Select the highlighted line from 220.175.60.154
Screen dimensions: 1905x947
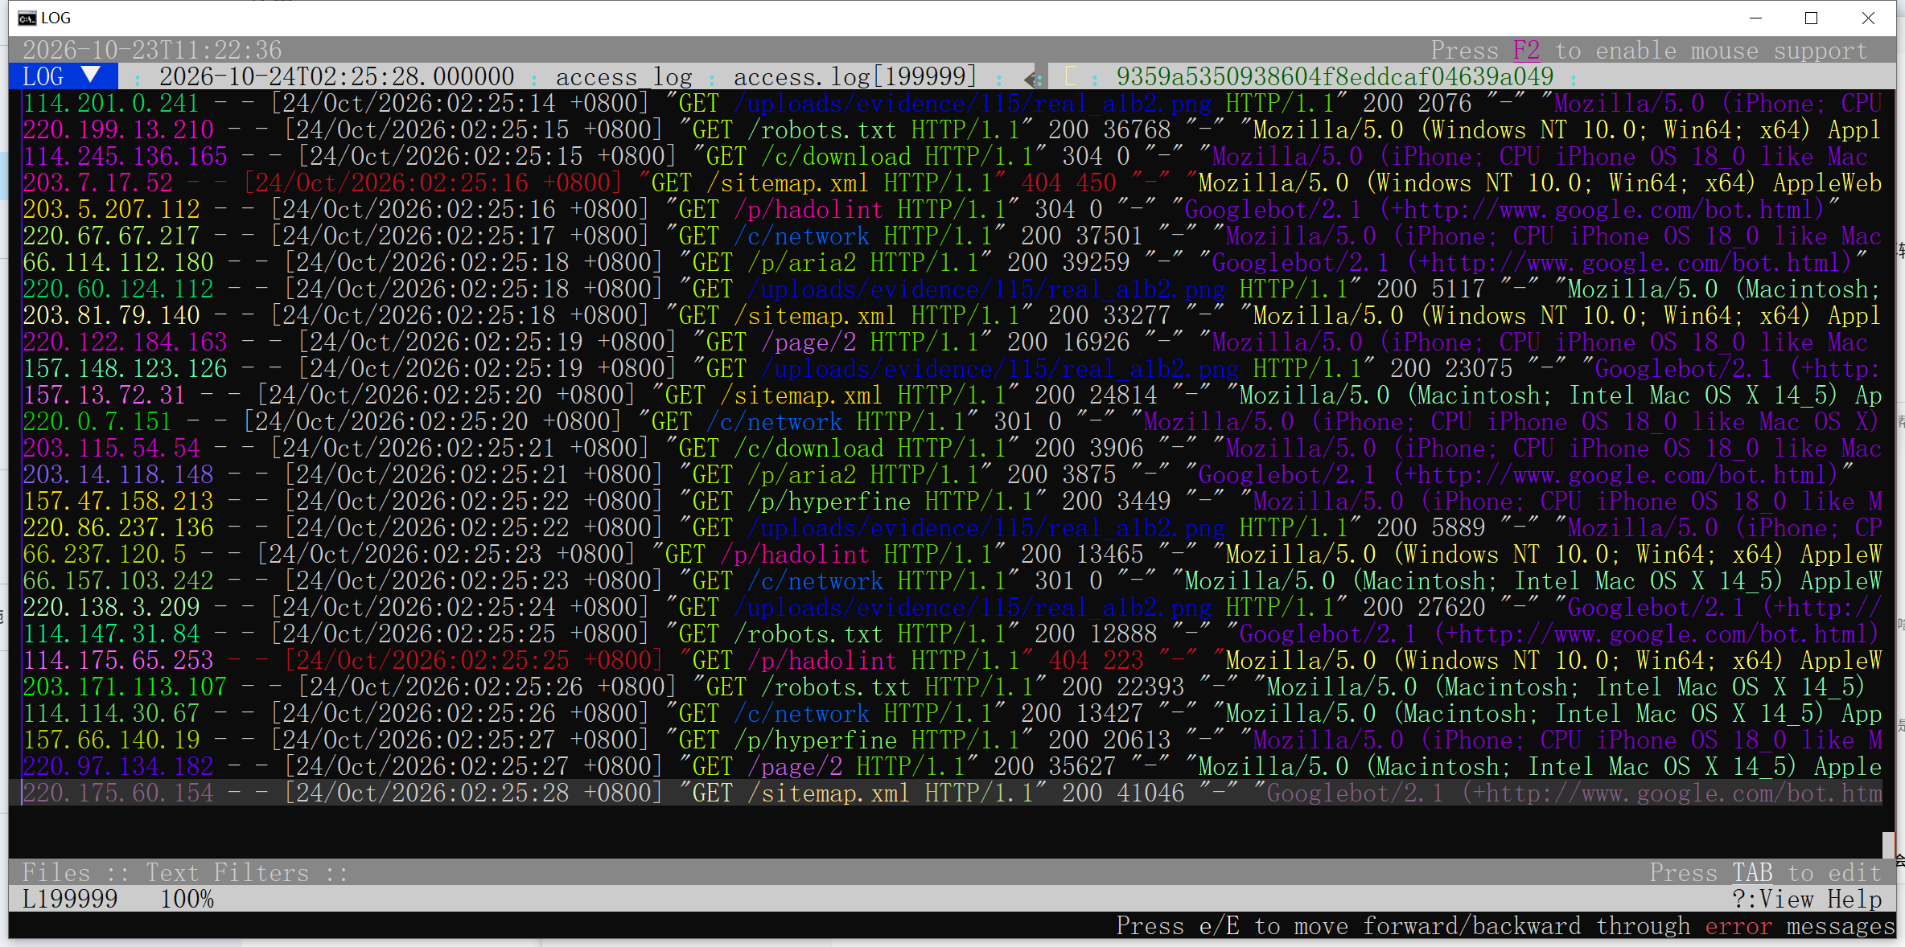tap(952, 793)
